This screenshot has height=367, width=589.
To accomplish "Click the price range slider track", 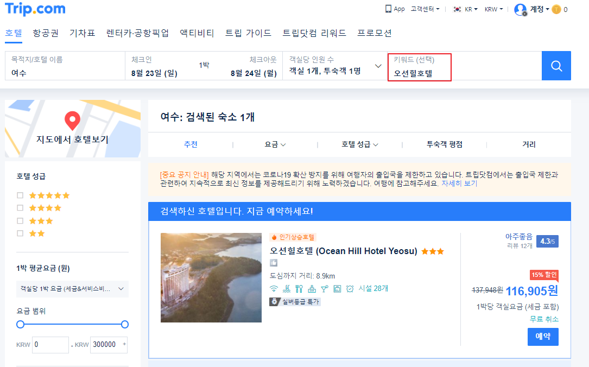I will pos(73,324).
